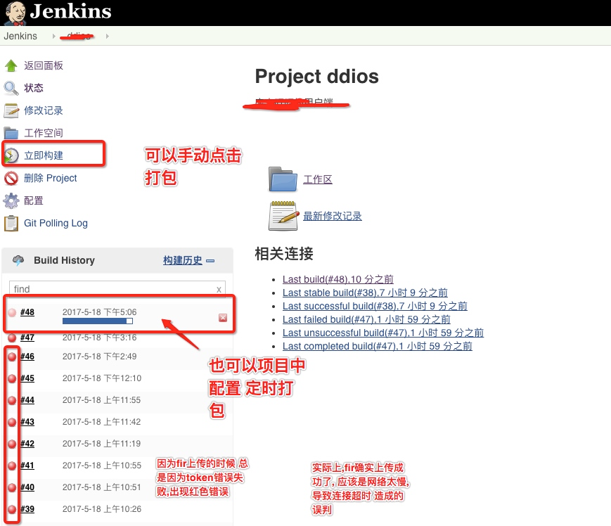Open build #47 number link
The height and width of the screenshot is (526, 611).
pos(27,338)
